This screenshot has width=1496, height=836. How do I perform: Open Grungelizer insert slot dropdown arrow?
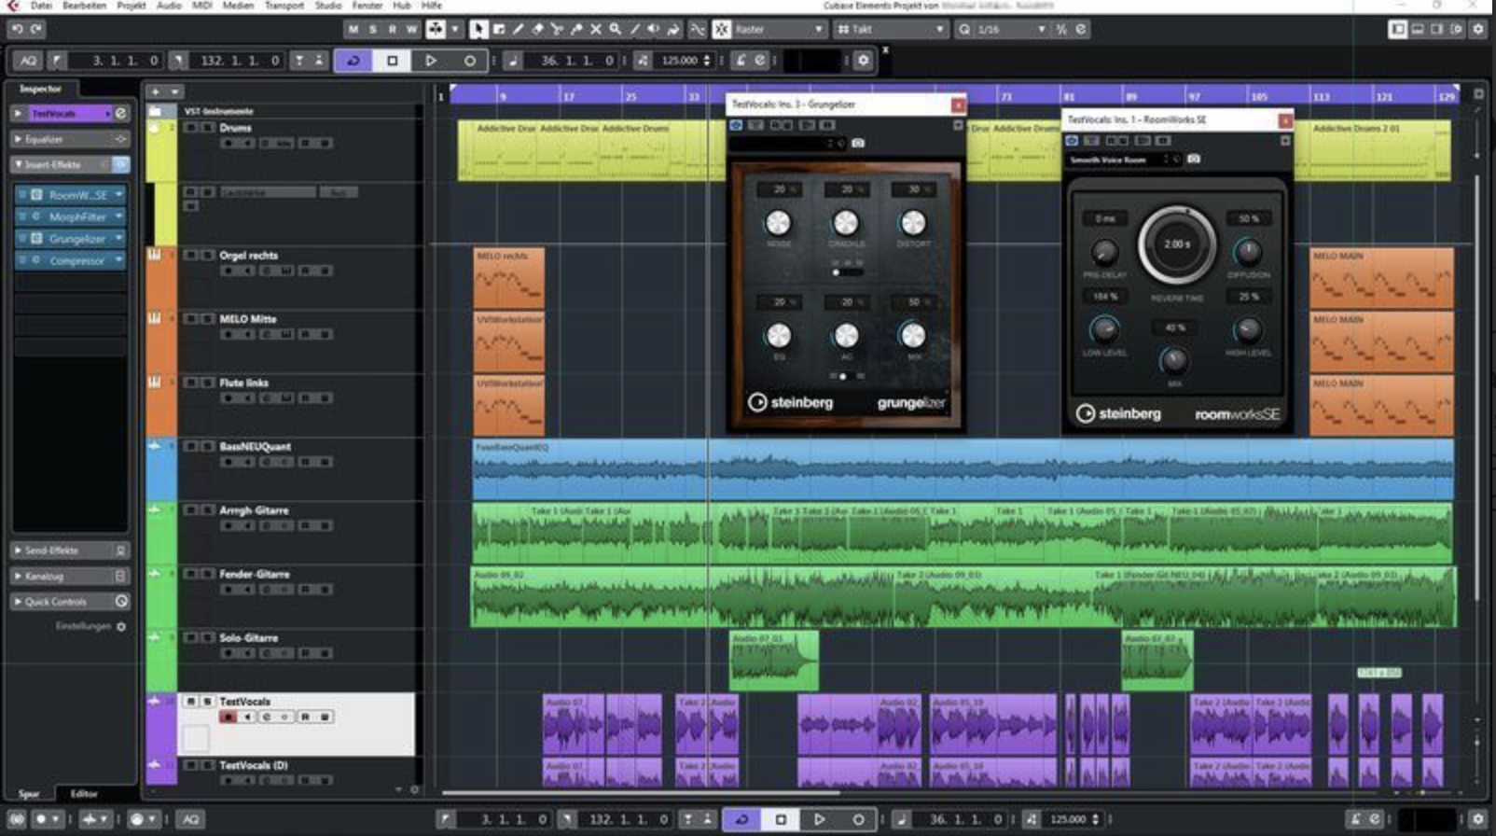(119, 239)
